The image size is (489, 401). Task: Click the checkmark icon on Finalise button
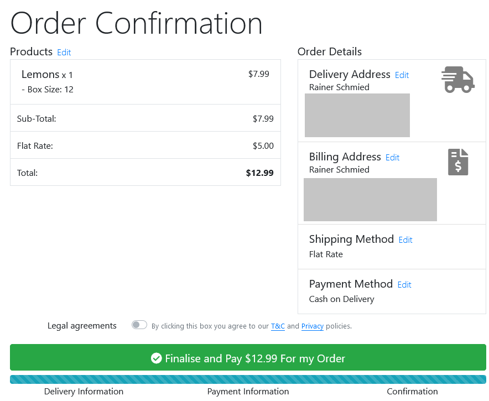coord(156,358)
